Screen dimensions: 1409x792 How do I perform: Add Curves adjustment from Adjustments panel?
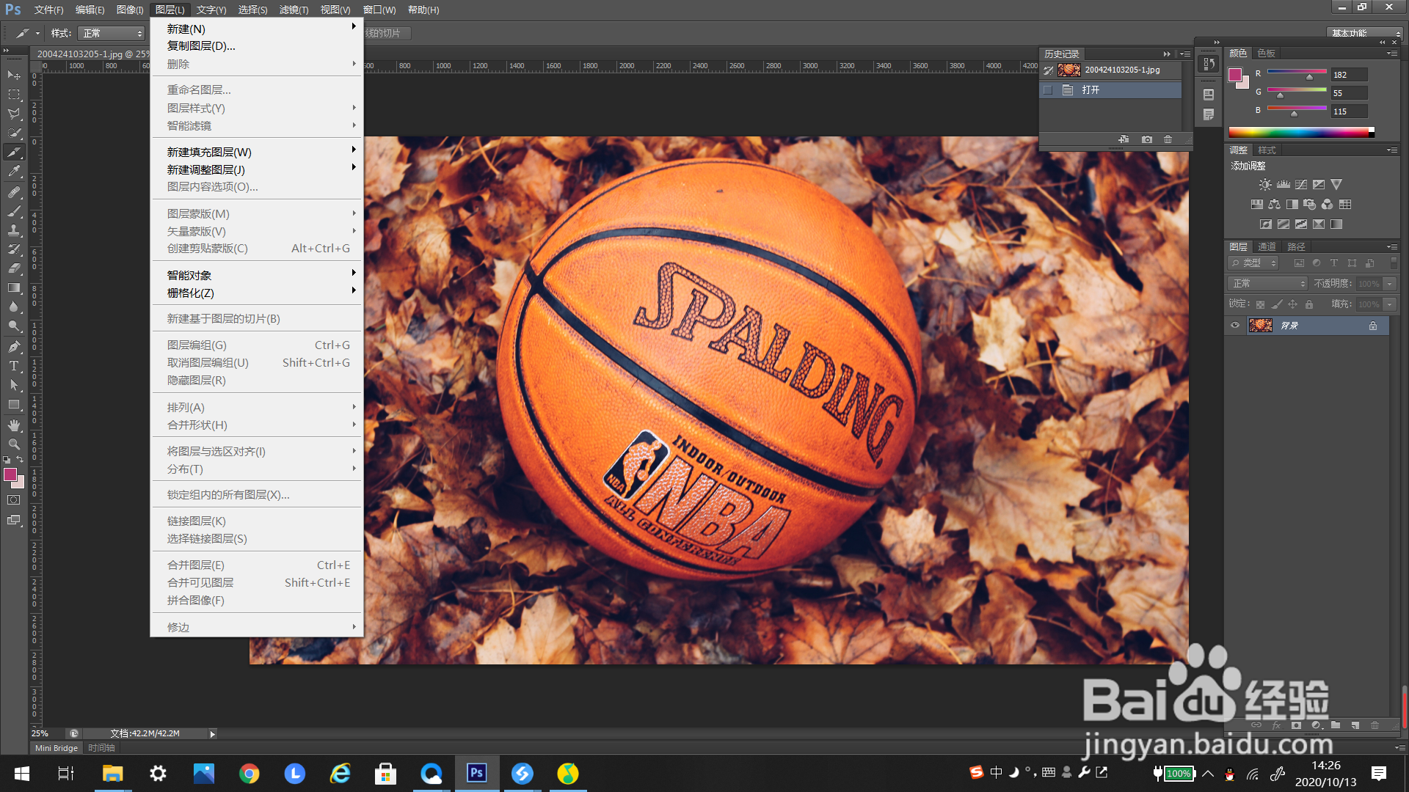[x=1300, y=185]
